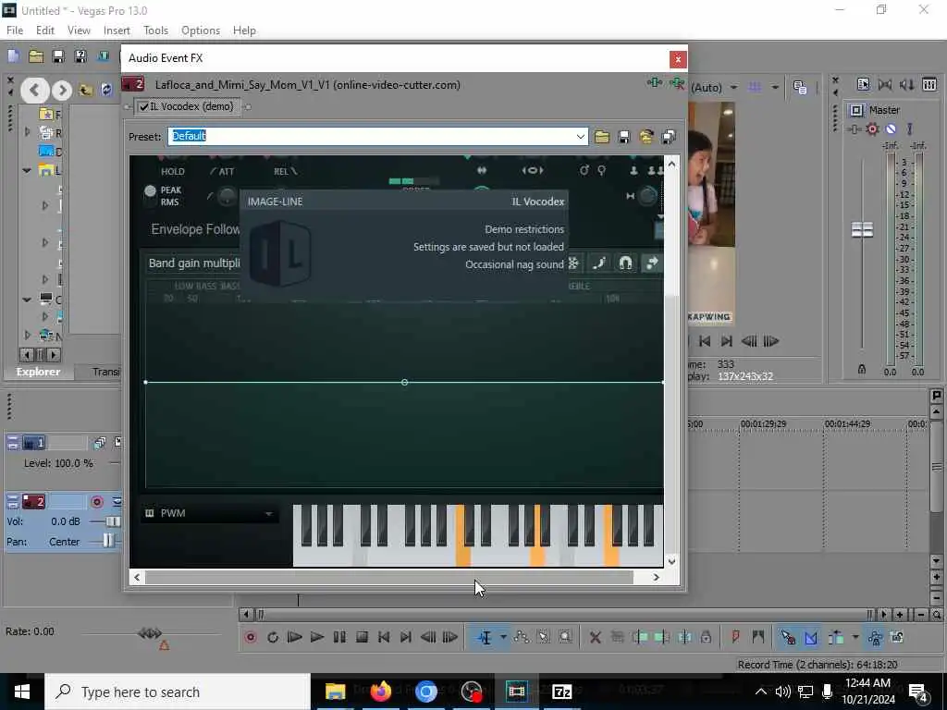The image size is (947, 710).
Task: Go to end of project
Action: click(406, 637)
